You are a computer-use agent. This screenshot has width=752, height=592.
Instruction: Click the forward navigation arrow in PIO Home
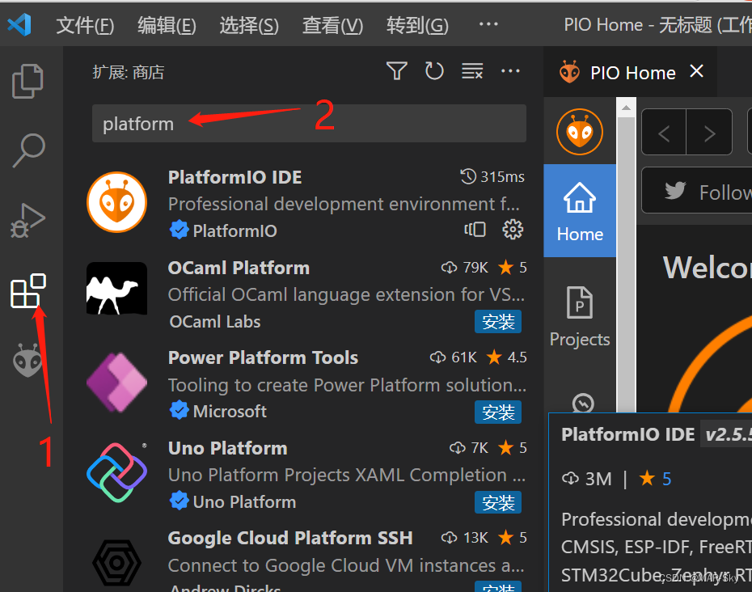[x=708, y=132]
